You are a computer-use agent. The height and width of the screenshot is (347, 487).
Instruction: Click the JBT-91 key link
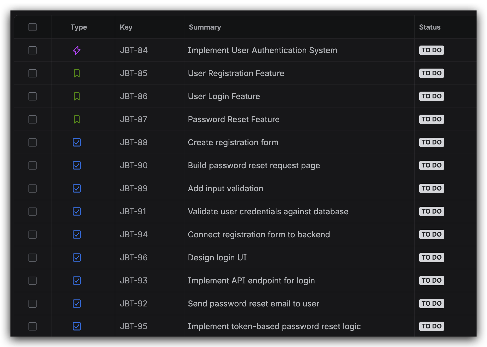point(133,211)
